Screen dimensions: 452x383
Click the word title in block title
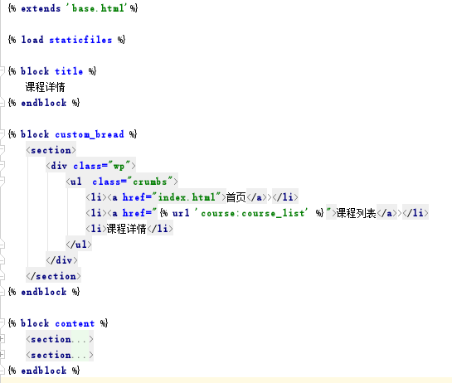point(69,71)
